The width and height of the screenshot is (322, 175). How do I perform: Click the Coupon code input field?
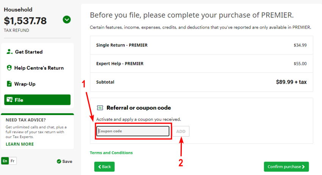132,131
